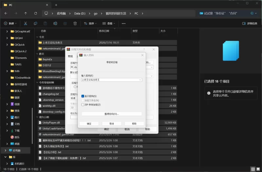Click the Refresh icon in Explorer navigation bar
The image size is (262, 172).
pos(36,13)
